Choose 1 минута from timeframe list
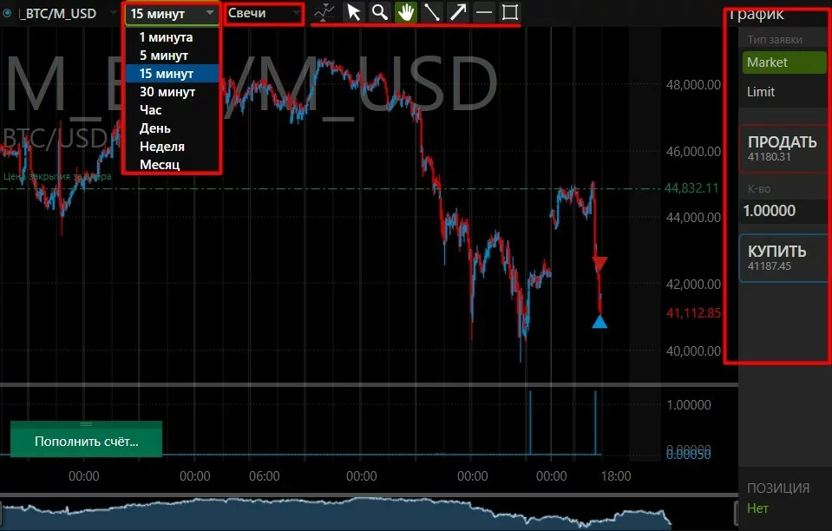The width and height of the screenshot is (832, 531). pos(166,37)
